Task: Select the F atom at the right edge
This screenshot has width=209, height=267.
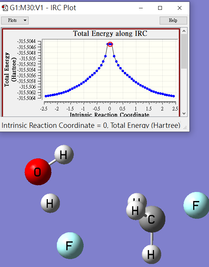Action: tap(197, 205)
